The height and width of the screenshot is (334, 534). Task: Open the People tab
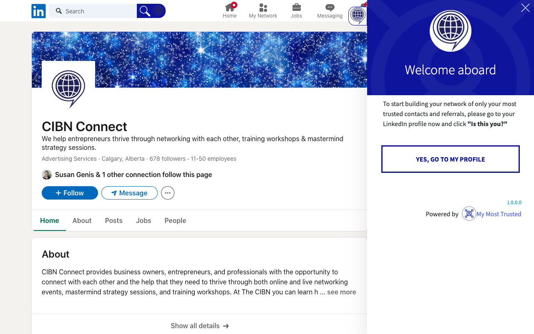pyautogui.click(x=175, y=220)
